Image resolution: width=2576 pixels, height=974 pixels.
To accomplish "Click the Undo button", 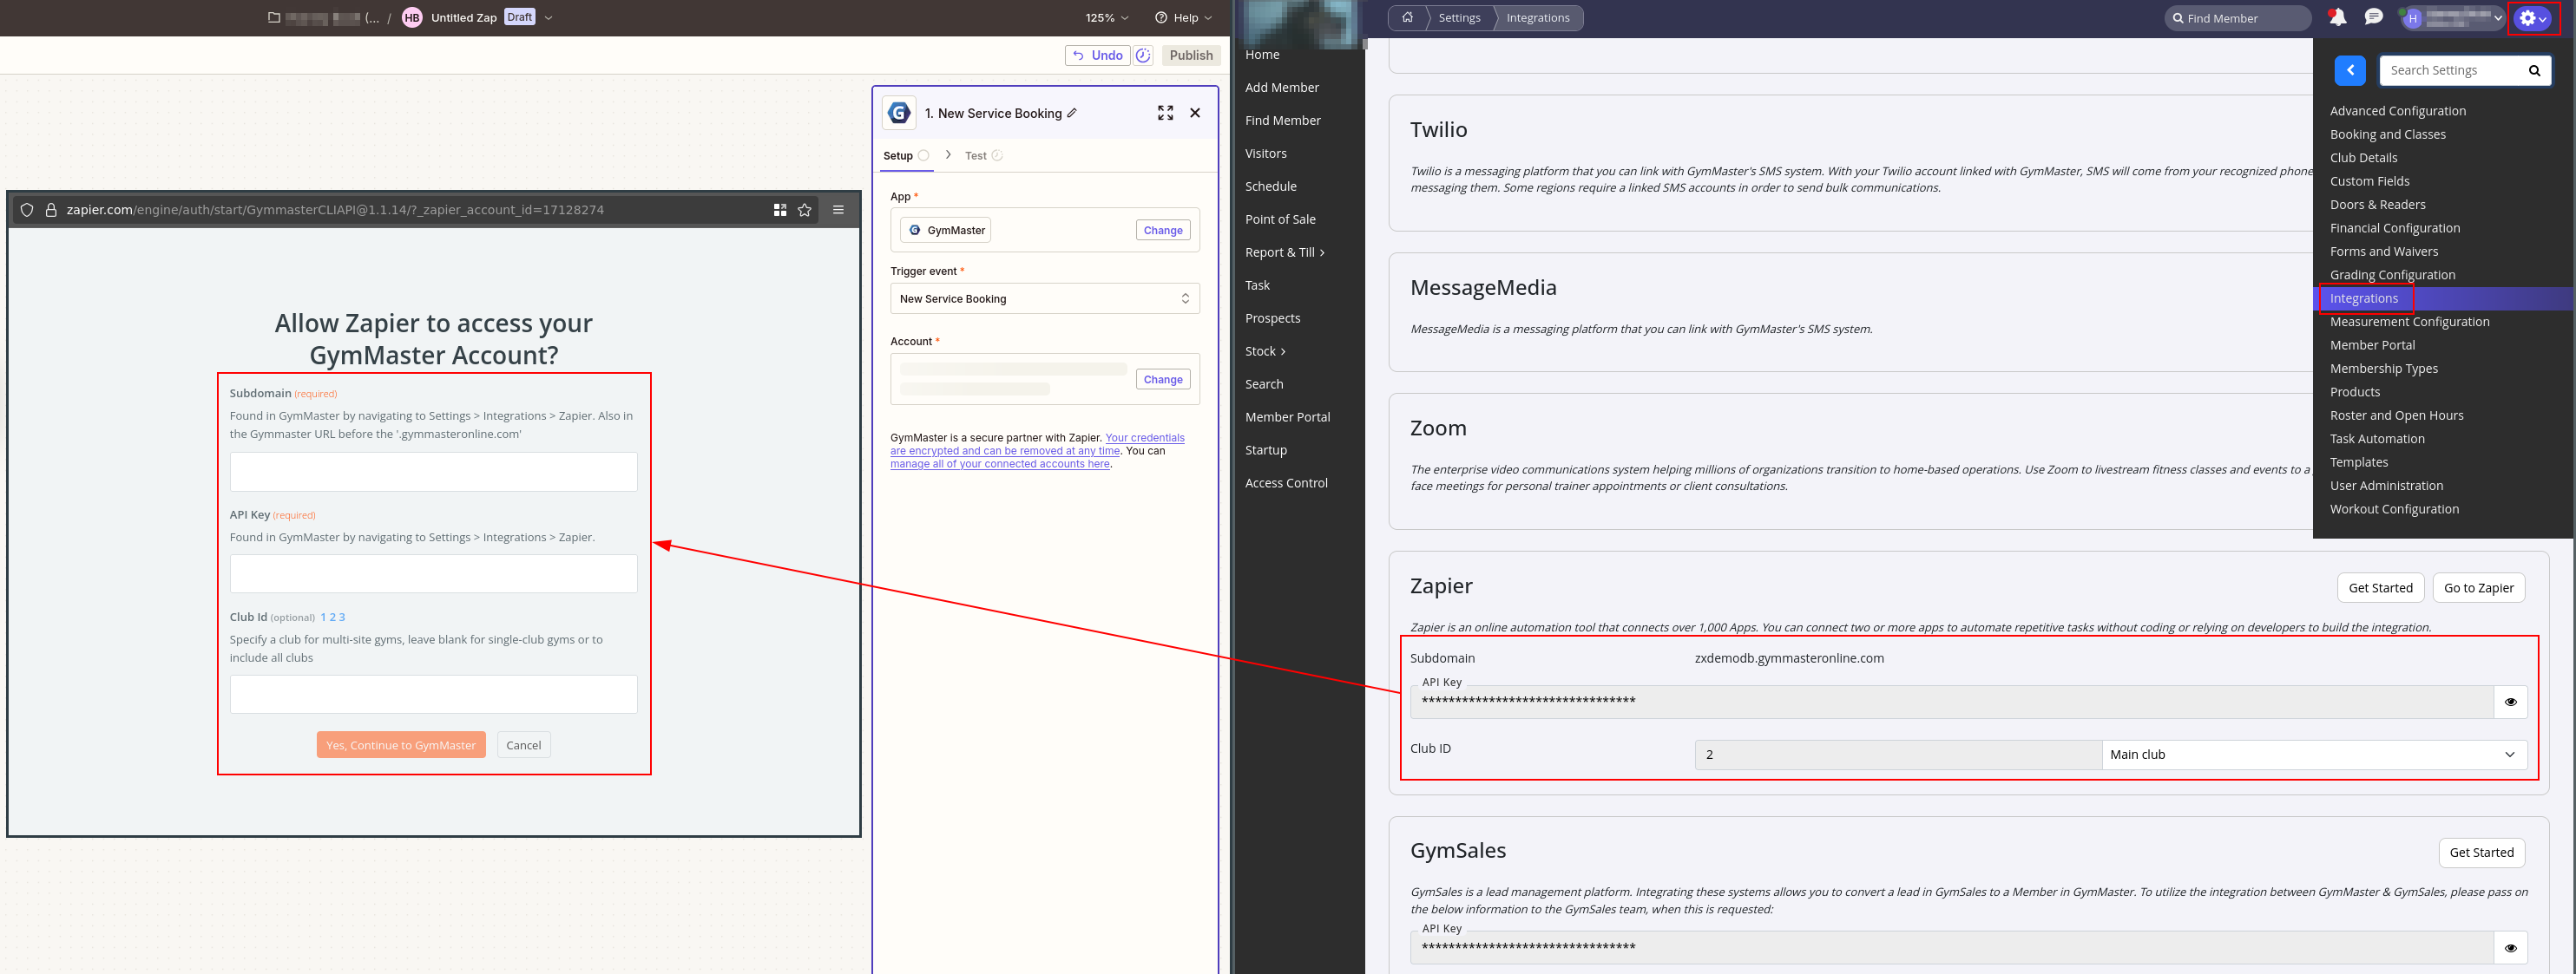I will tap(1097, 55).
